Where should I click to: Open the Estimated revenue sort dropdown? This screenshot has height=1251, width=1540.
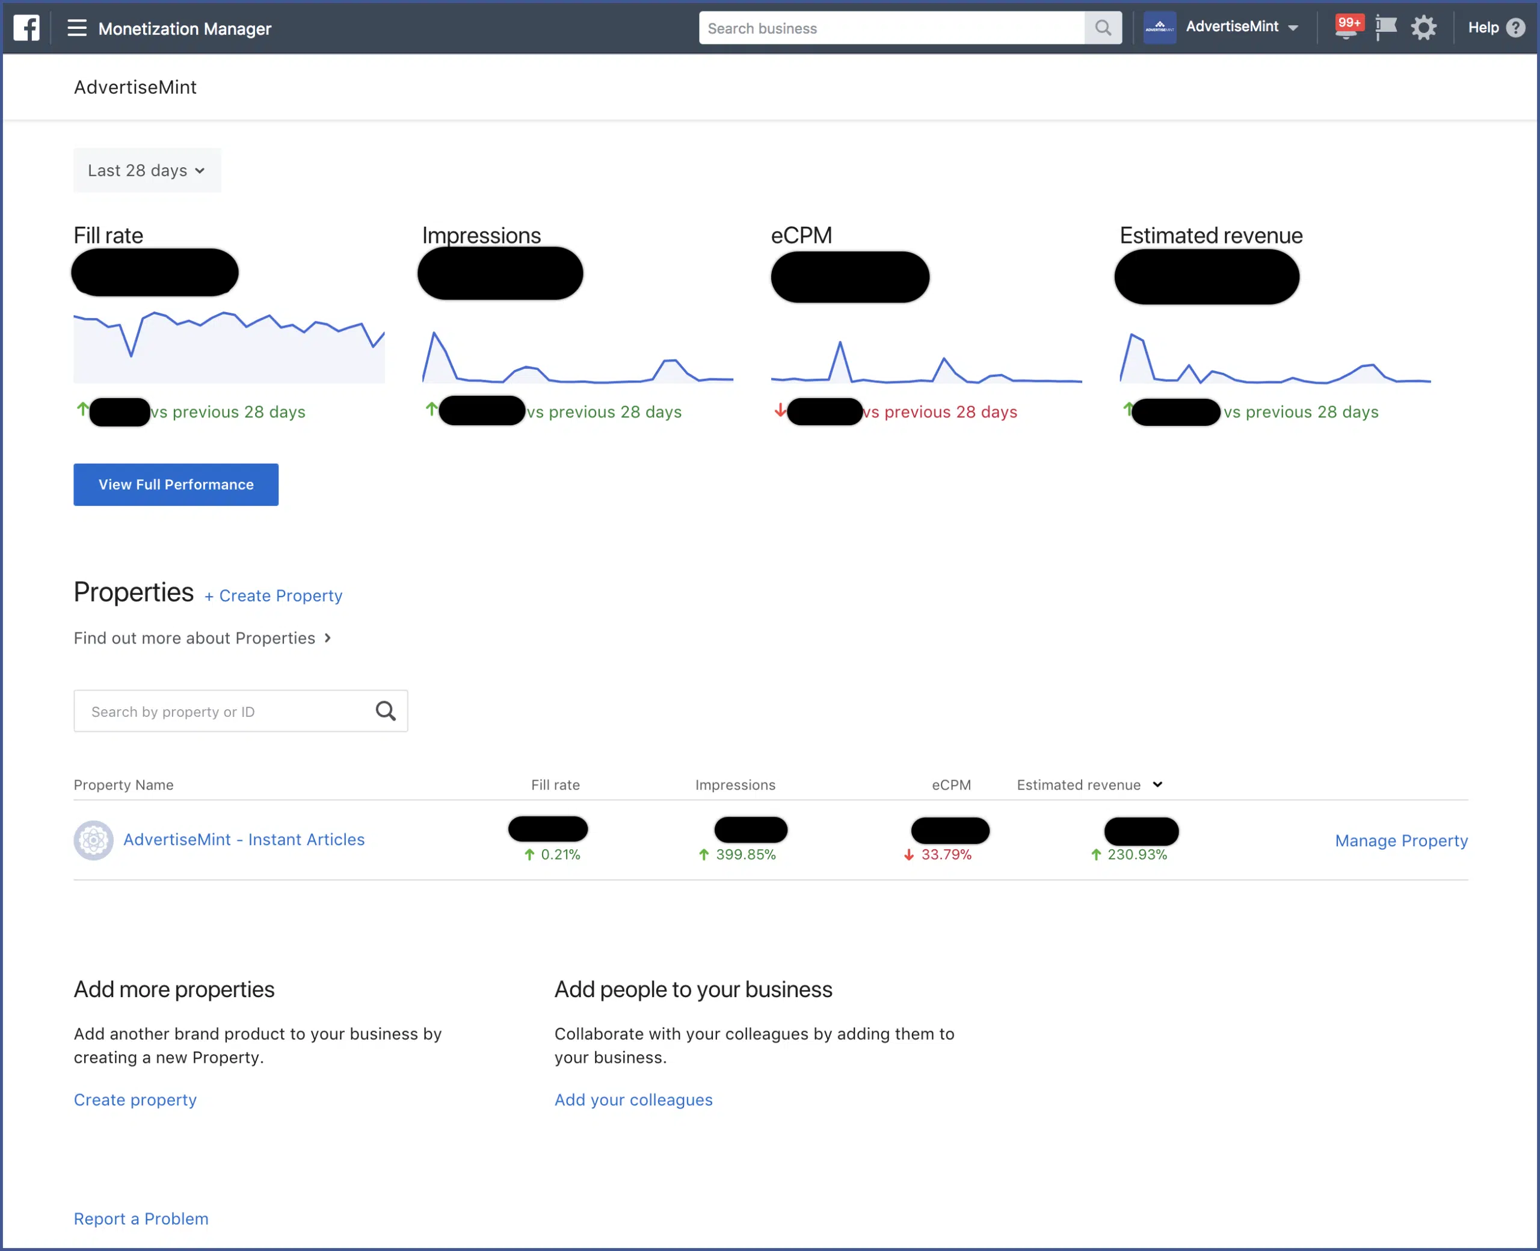click(1157, 784)
